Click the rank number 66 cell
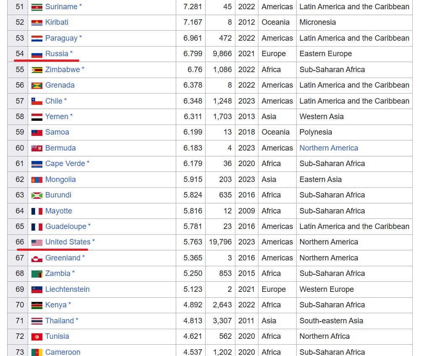The width and height of the screenshot is (425, 356). tap(18, 242)
